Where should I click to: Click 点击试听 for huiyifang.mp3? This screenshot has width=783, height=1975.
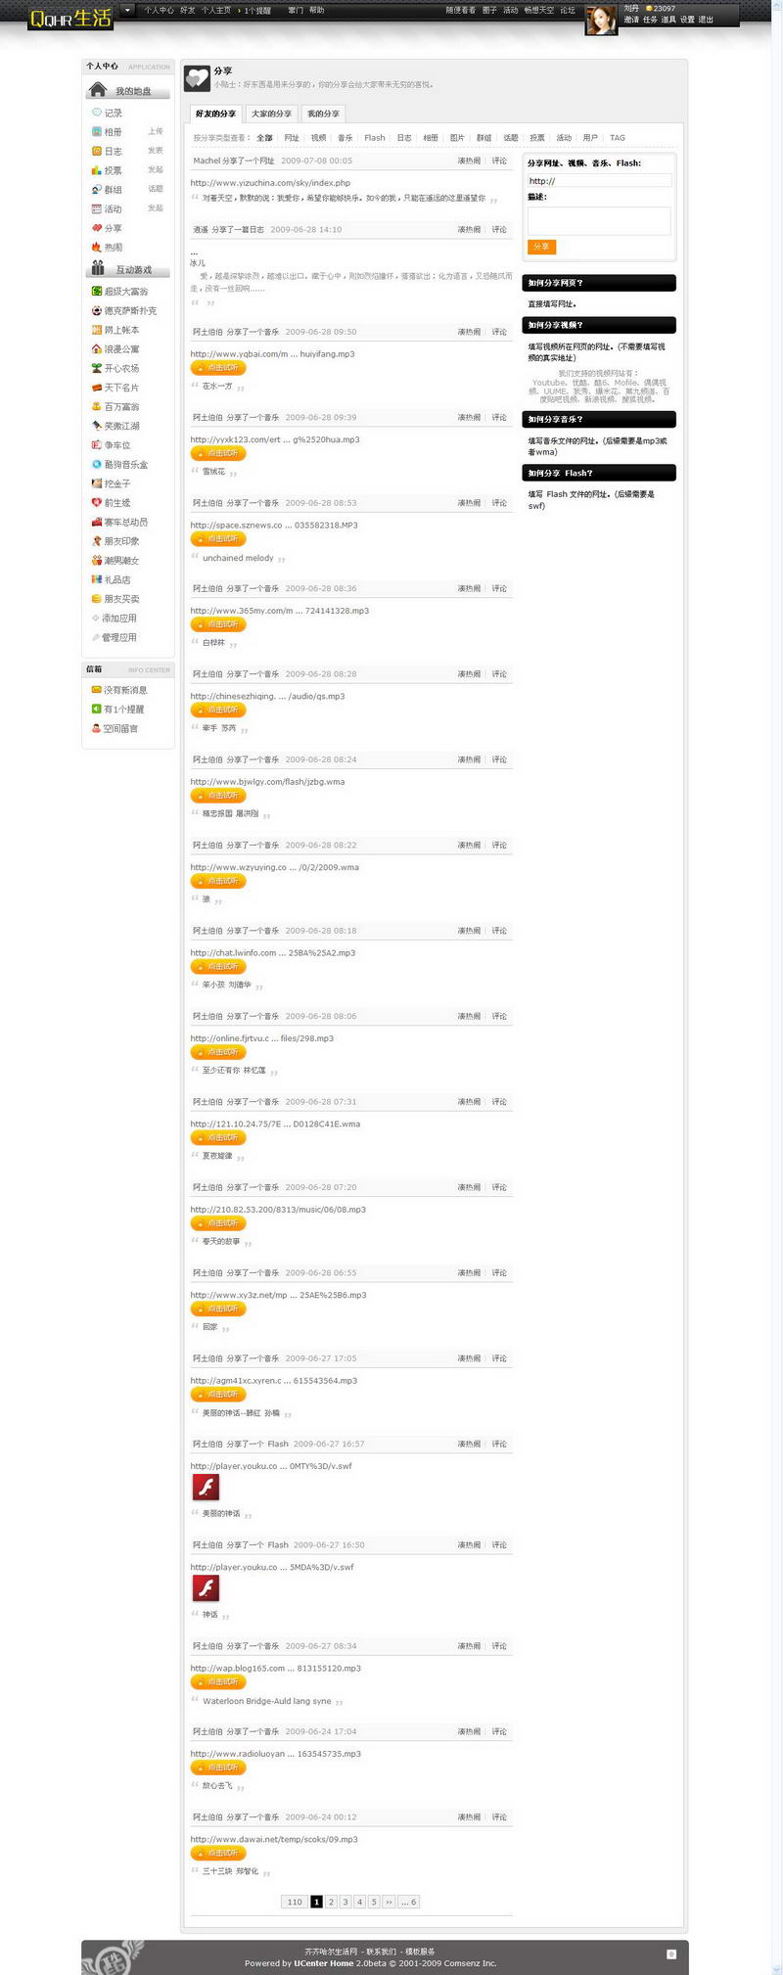(218, 368)
